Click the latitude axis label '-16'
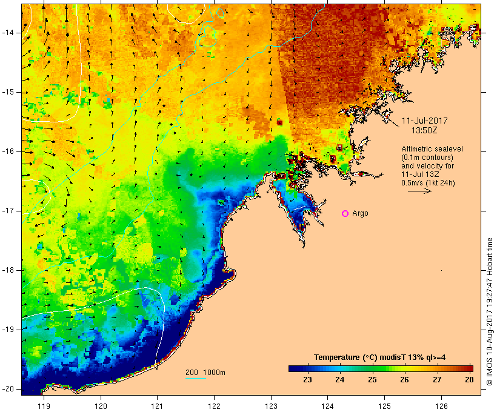This screenshot has height=412, width=497. click(7, 151)
